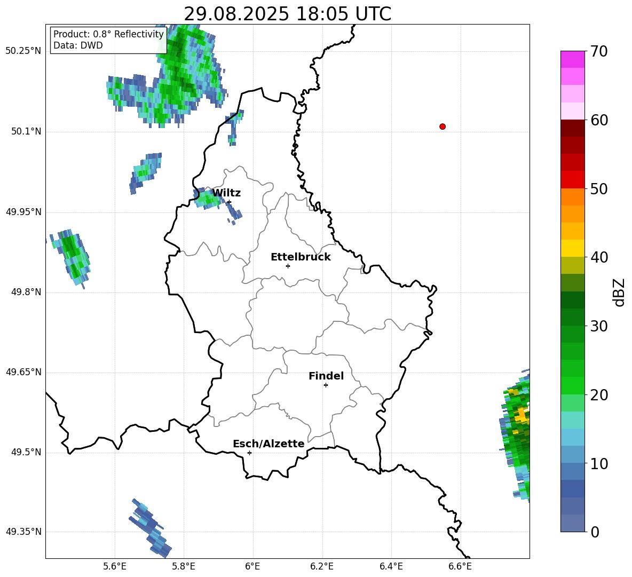Click the blue radar echo at bottom-left
Screen dimensions: 632x577
[150, 528]
